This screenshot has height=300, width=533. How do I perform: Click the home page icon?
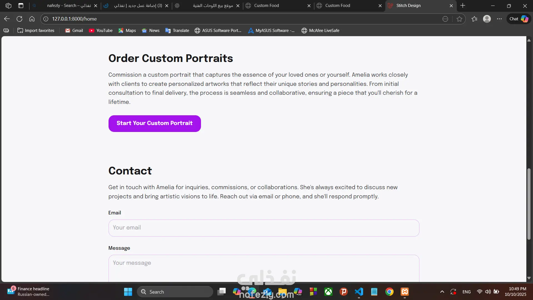(x=32, y=19)
